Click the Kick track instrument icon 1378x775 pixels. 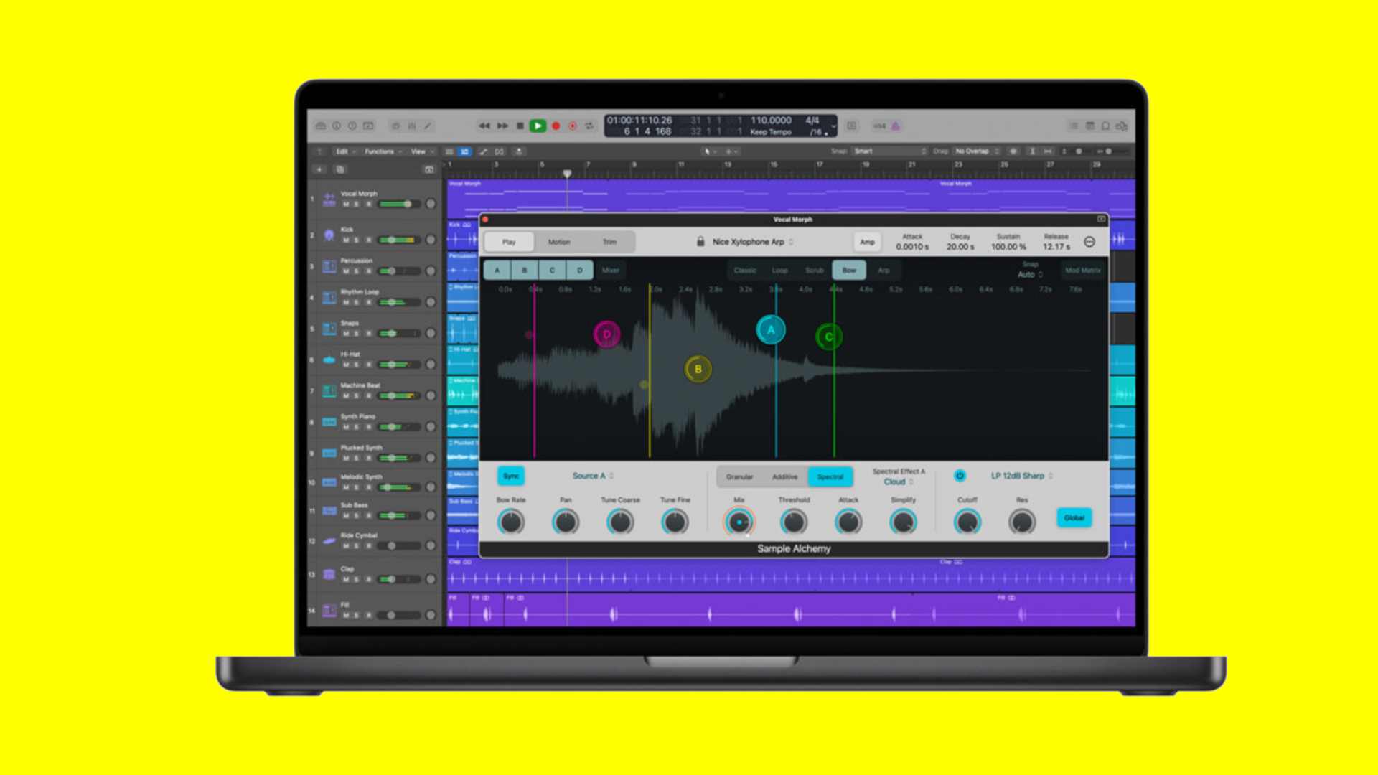click(x=329, y=235)
